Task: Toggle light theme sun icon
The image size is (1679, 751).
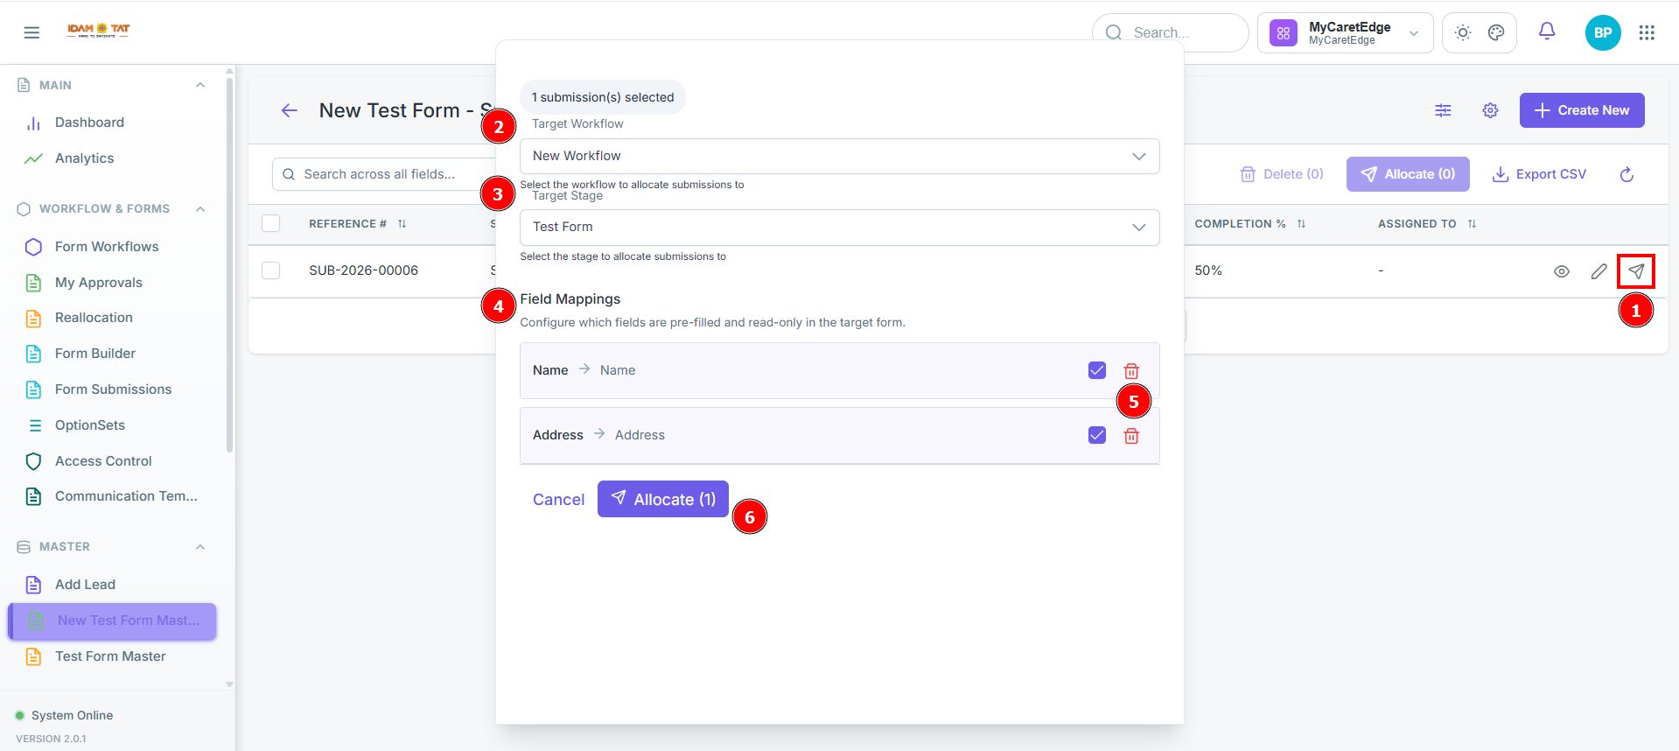Action: [1463, 32]
